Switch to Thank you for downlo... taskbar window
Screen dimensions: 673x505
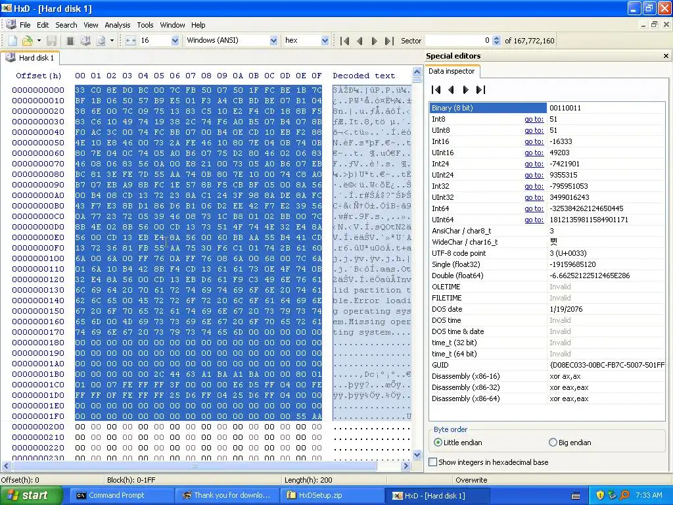pos(226,496)
